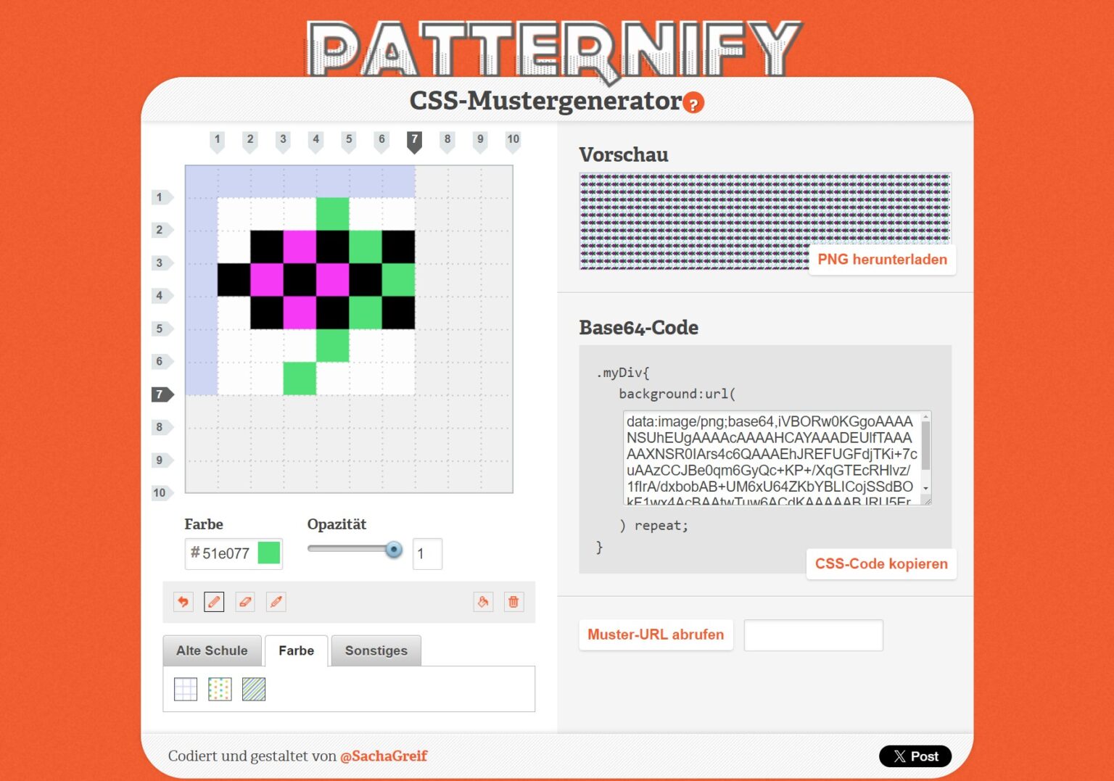Choose the diagonal stripes pattern preset
1114x781 pixels.
coord(254,689)
